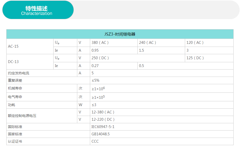Click the 380 (AC) voltage cell
This screenshot has width=250, height=155.
click(x=100, y=43)
